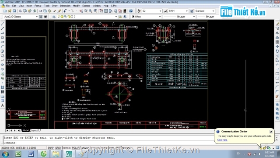Toggle POLAR tracking in status bar
The image size is (280, 158).
pyautogui.click(x=76, y=148)
